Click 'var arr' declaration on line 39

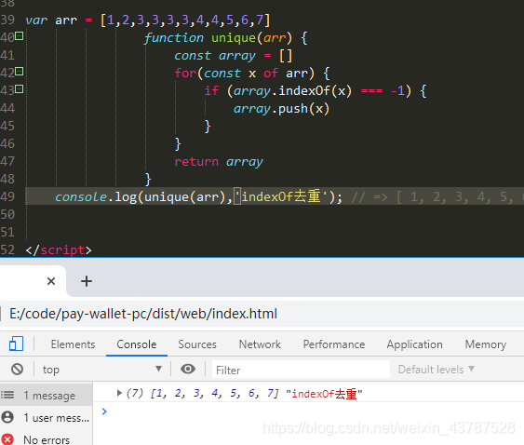(51, 20)
